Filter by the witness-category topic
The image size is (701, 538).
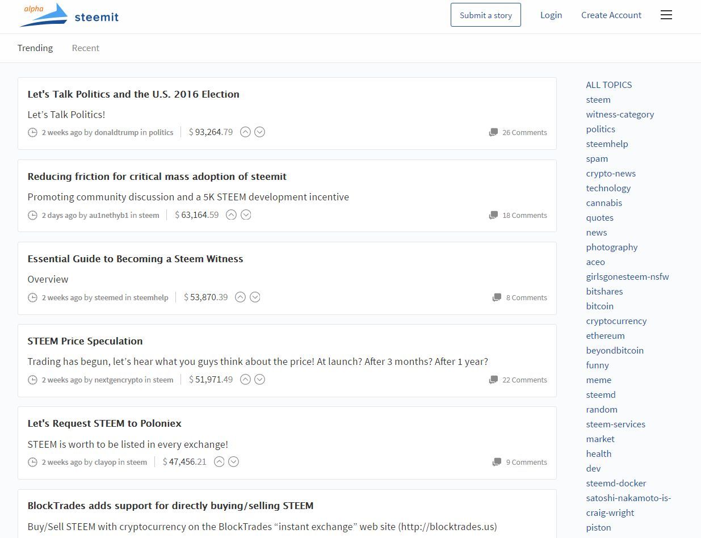[620, 115]
